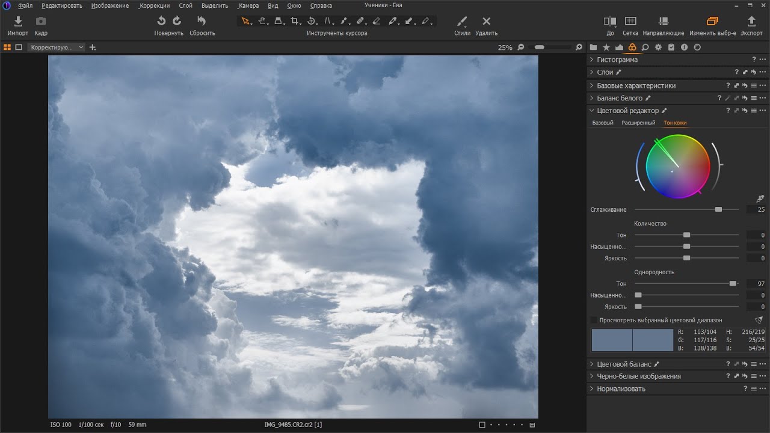Image resolution: width=770 pixels, height=433 pixels.
Task: Click the Сглаживание value field showing 25
Action: [x=756, y=209]
